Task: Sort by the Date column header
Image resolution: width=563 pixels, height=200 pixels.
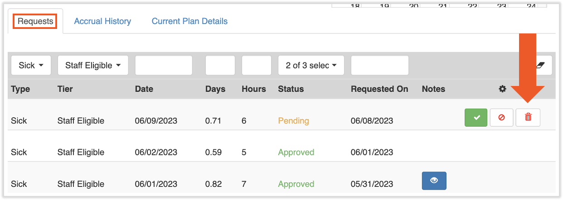Action: pyautogui.click(x=144, y=89)
